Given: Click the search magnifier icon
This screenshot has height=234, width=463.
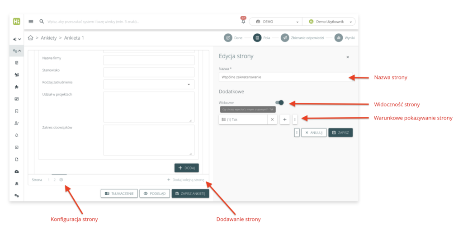Looking at the screenshot, I should (x=42, y=21).
